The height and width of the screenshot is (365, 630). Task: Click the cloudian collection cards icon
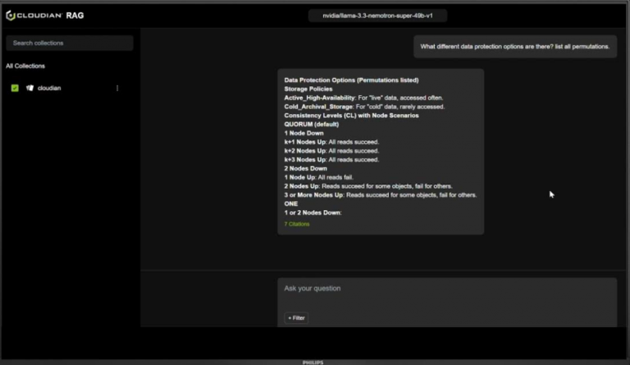click(x=30, y=88)
